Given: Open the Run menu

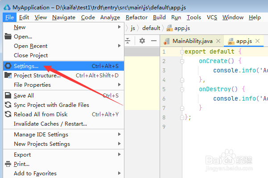Looking at the screenshot, I should tap(176, 17).
